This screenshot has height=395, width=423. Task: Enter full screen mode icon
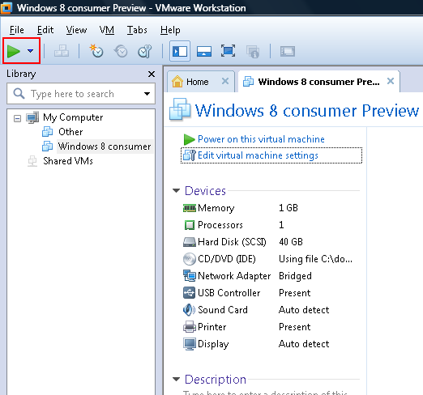(228, 51)
